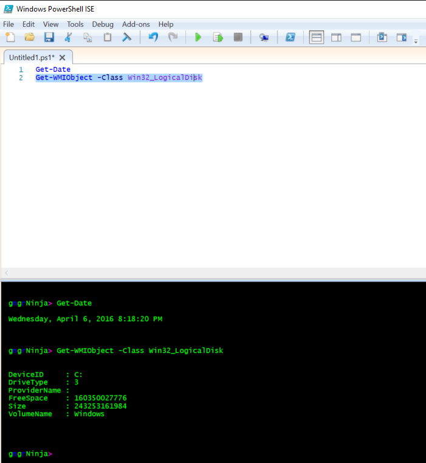Click the Copy icon in the toolbar
Image resolution: width=426 pixels, height=463 pixels.
pos(88,38)
